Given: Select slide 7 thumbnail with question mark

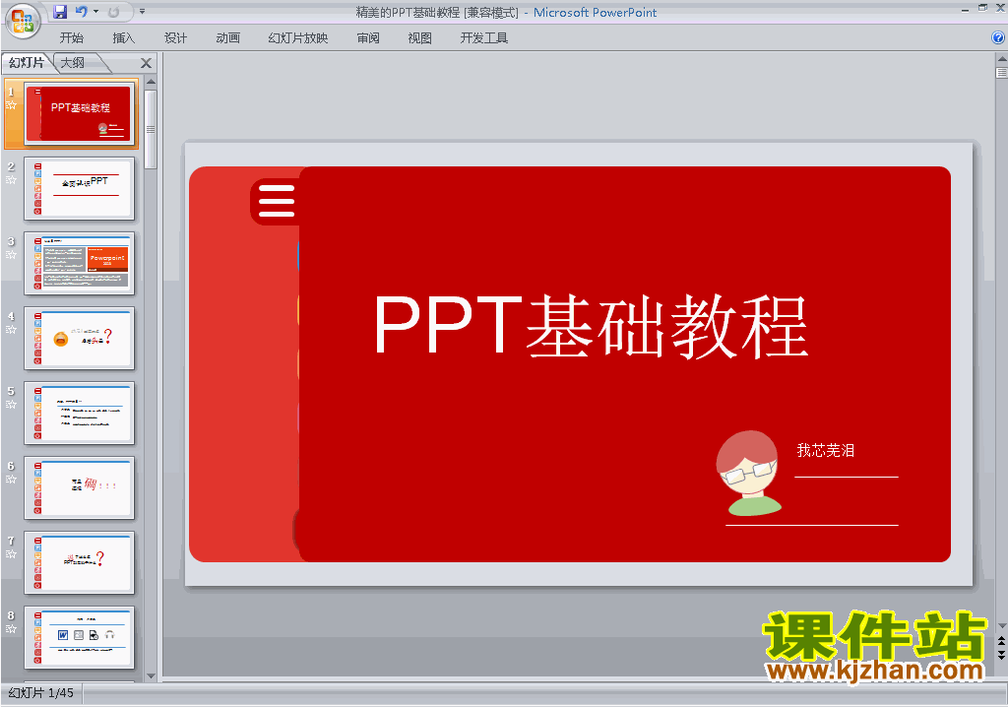Looking at the screenshot, I should pyautogui.click(x=79, y=562).
